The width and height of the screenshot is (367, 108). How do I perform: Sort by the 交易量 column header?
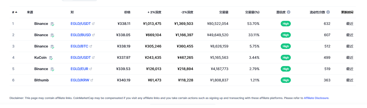pyautogui.click(x=224, y=12)
